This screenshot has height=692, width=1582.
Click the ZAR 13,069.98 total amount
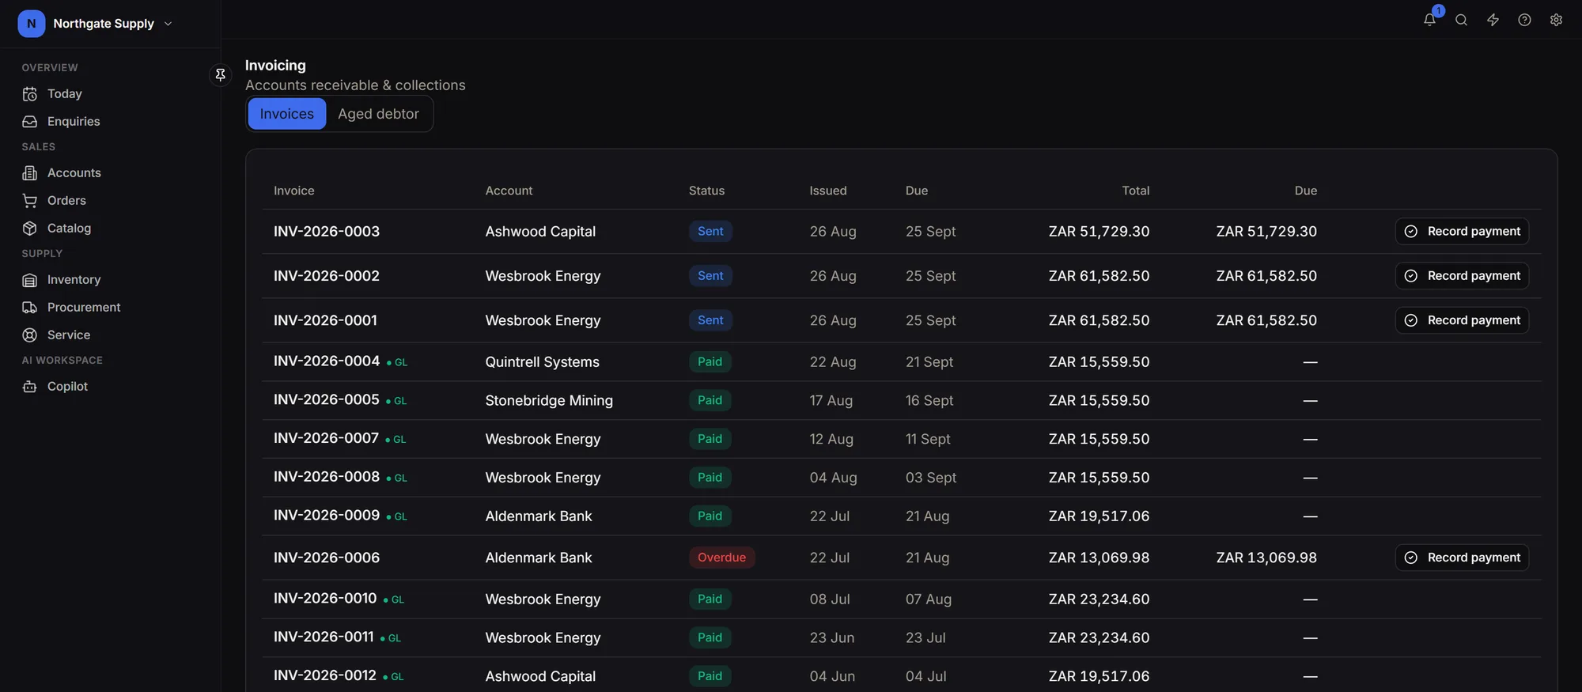tap(1099, 558)
